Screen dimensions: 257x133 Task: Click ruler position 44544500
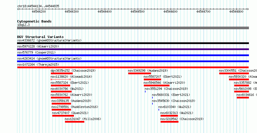(x=138, y=12)
